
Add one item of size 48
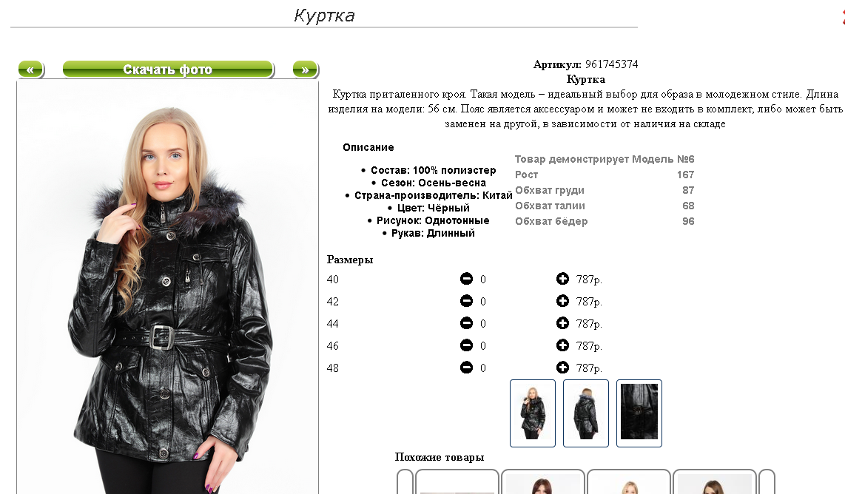562,368
